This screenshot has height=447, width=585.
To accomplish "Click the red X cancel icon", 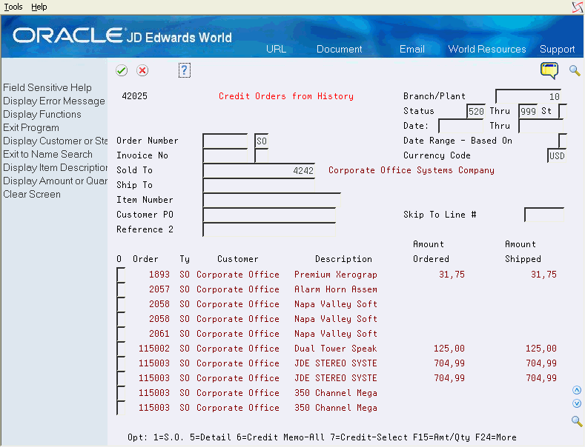I will click(142, 70).
